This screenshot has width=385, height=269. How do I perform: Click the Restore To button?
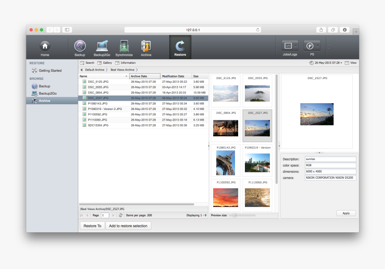click(92, 226)
